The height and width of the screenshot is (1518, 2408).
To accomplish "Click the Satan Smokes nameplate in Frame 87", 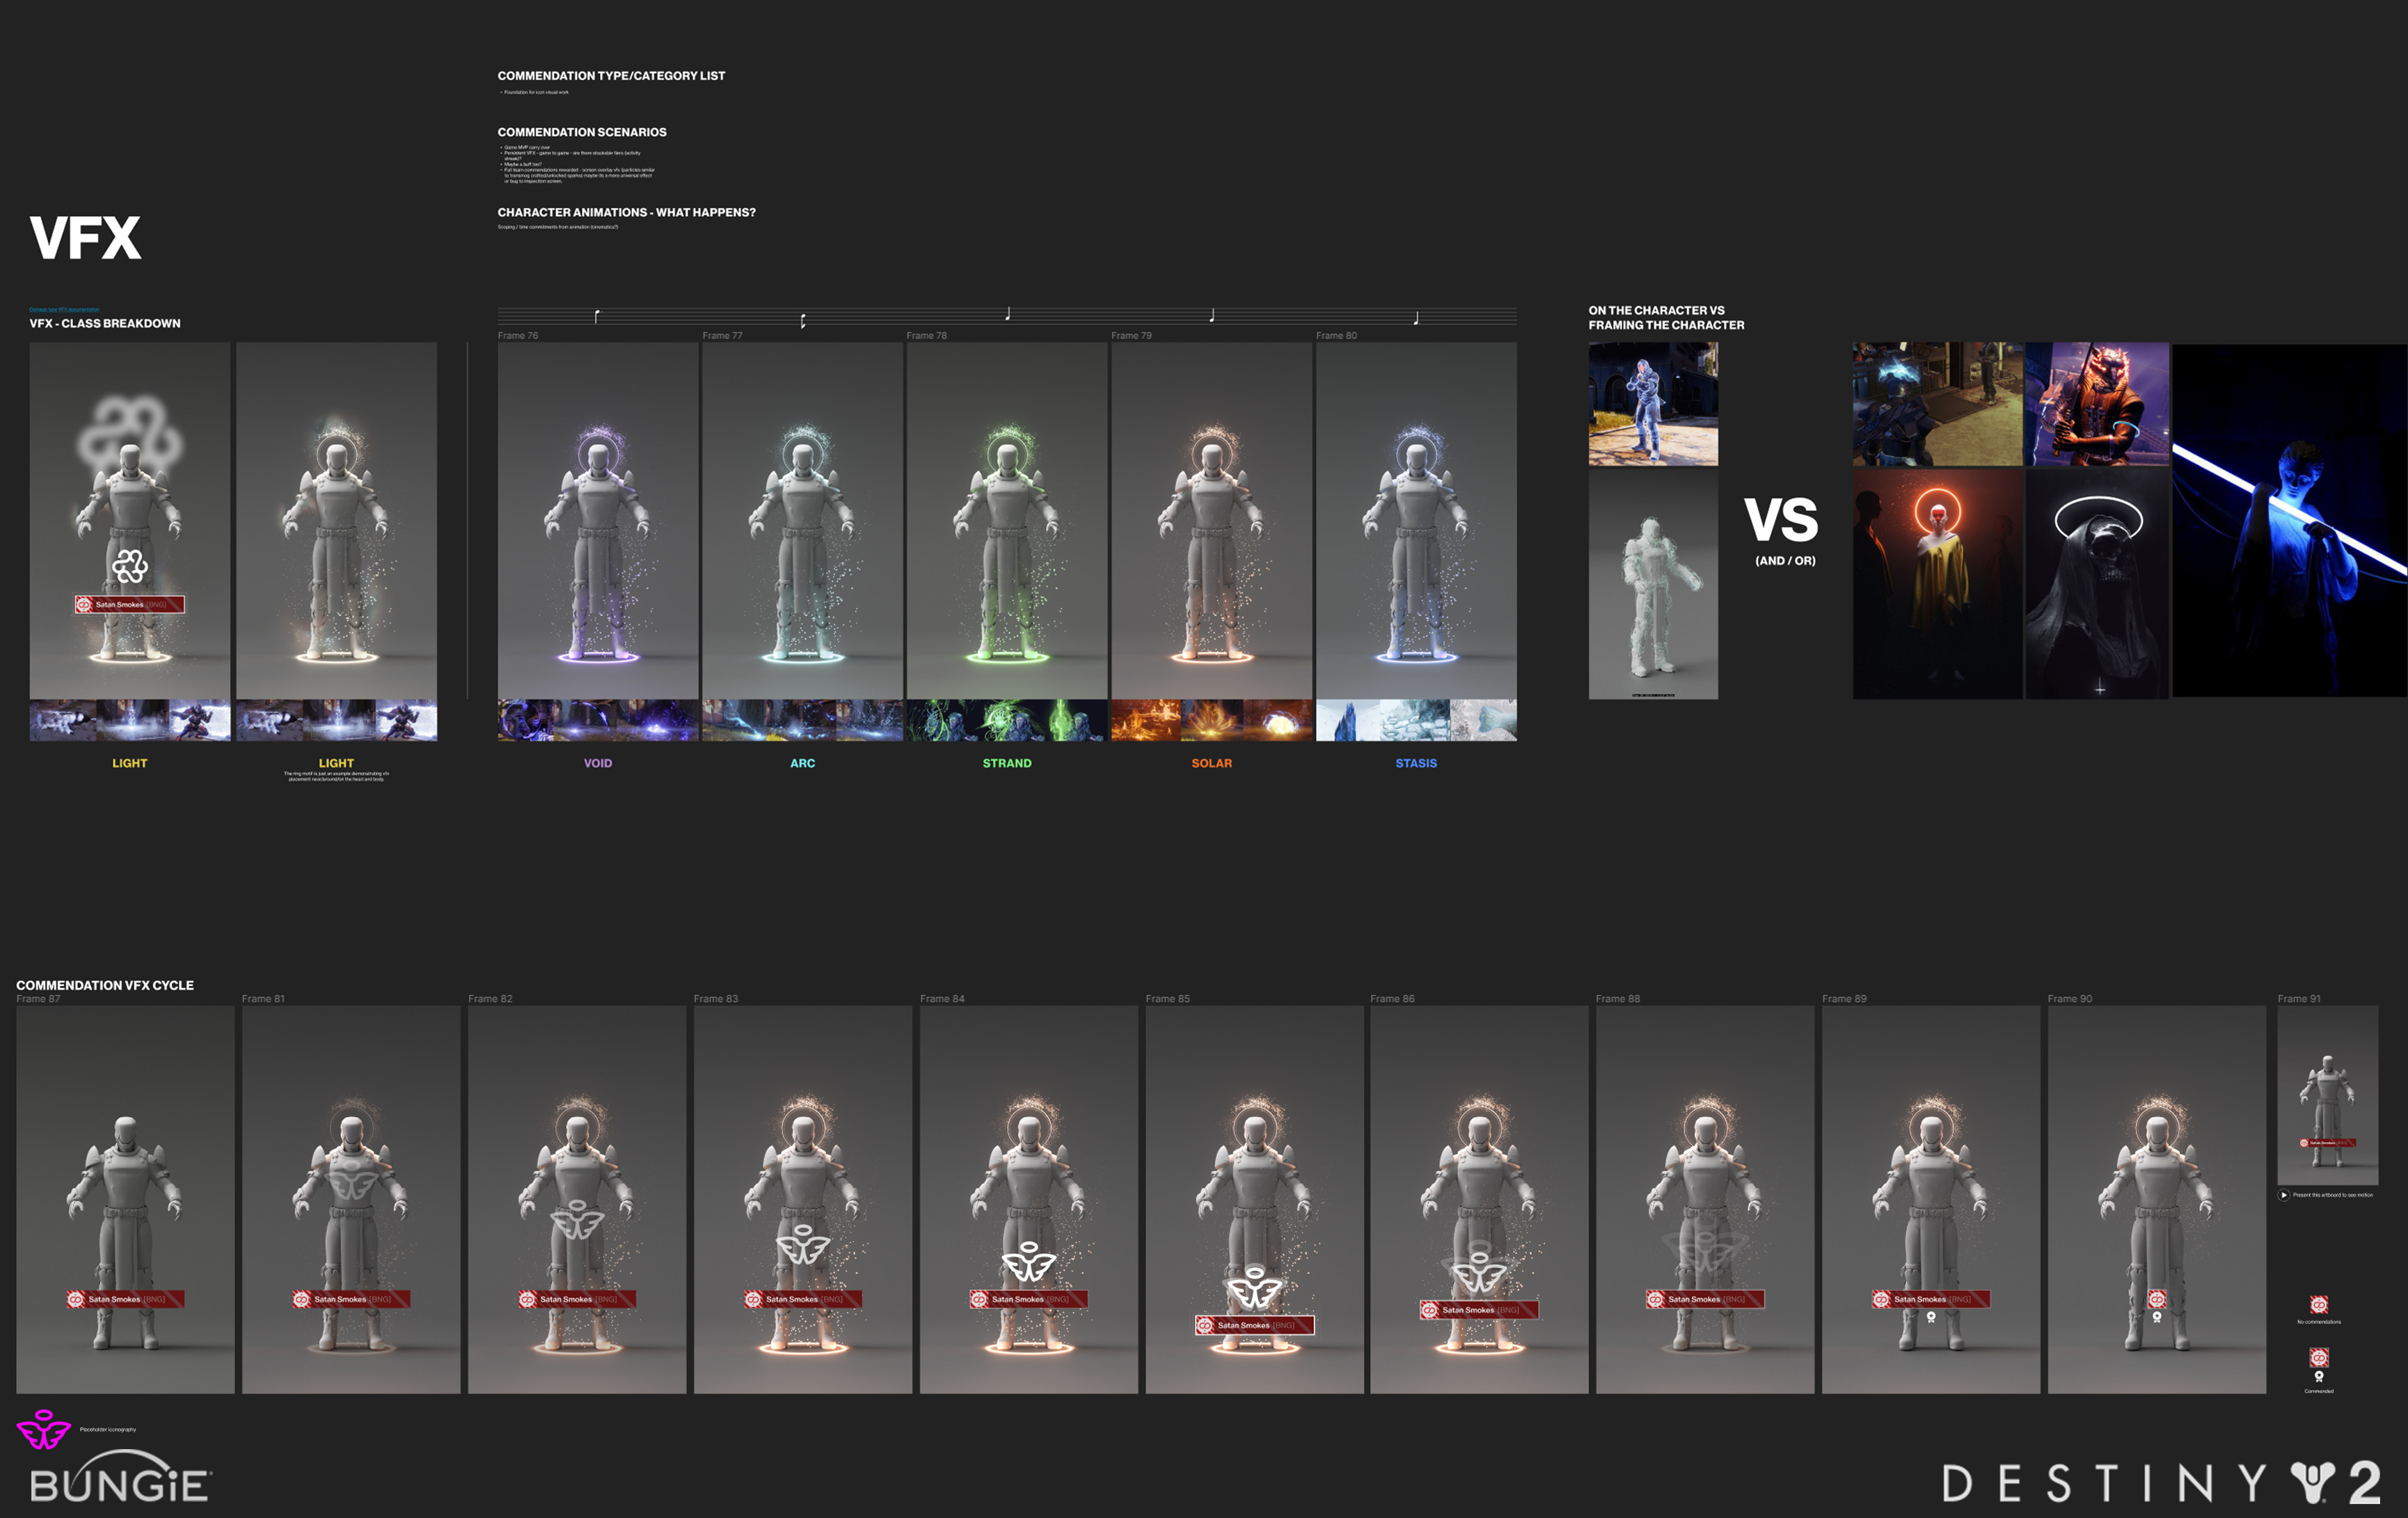I will (126, 1299).
